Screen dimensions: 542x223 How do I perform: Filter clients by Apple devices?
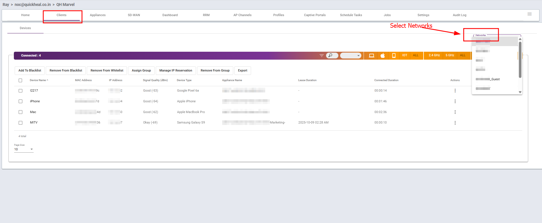(x=383, y=55)
